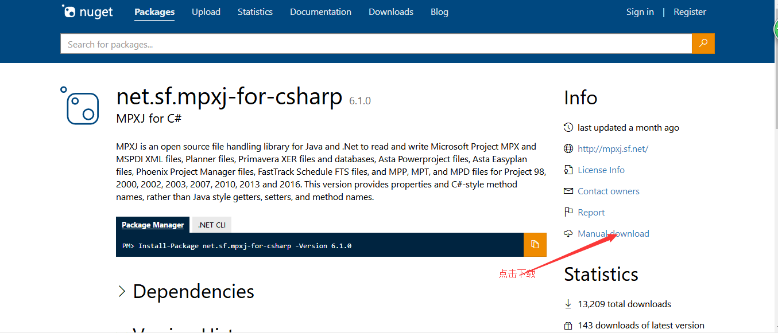Click the version number 6.1.0 beside the title

(x=360, y=101)
